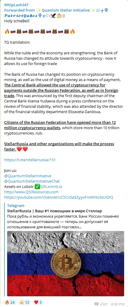Click the fire reaction with 24 count
The image size is (128, 307).
10,302
